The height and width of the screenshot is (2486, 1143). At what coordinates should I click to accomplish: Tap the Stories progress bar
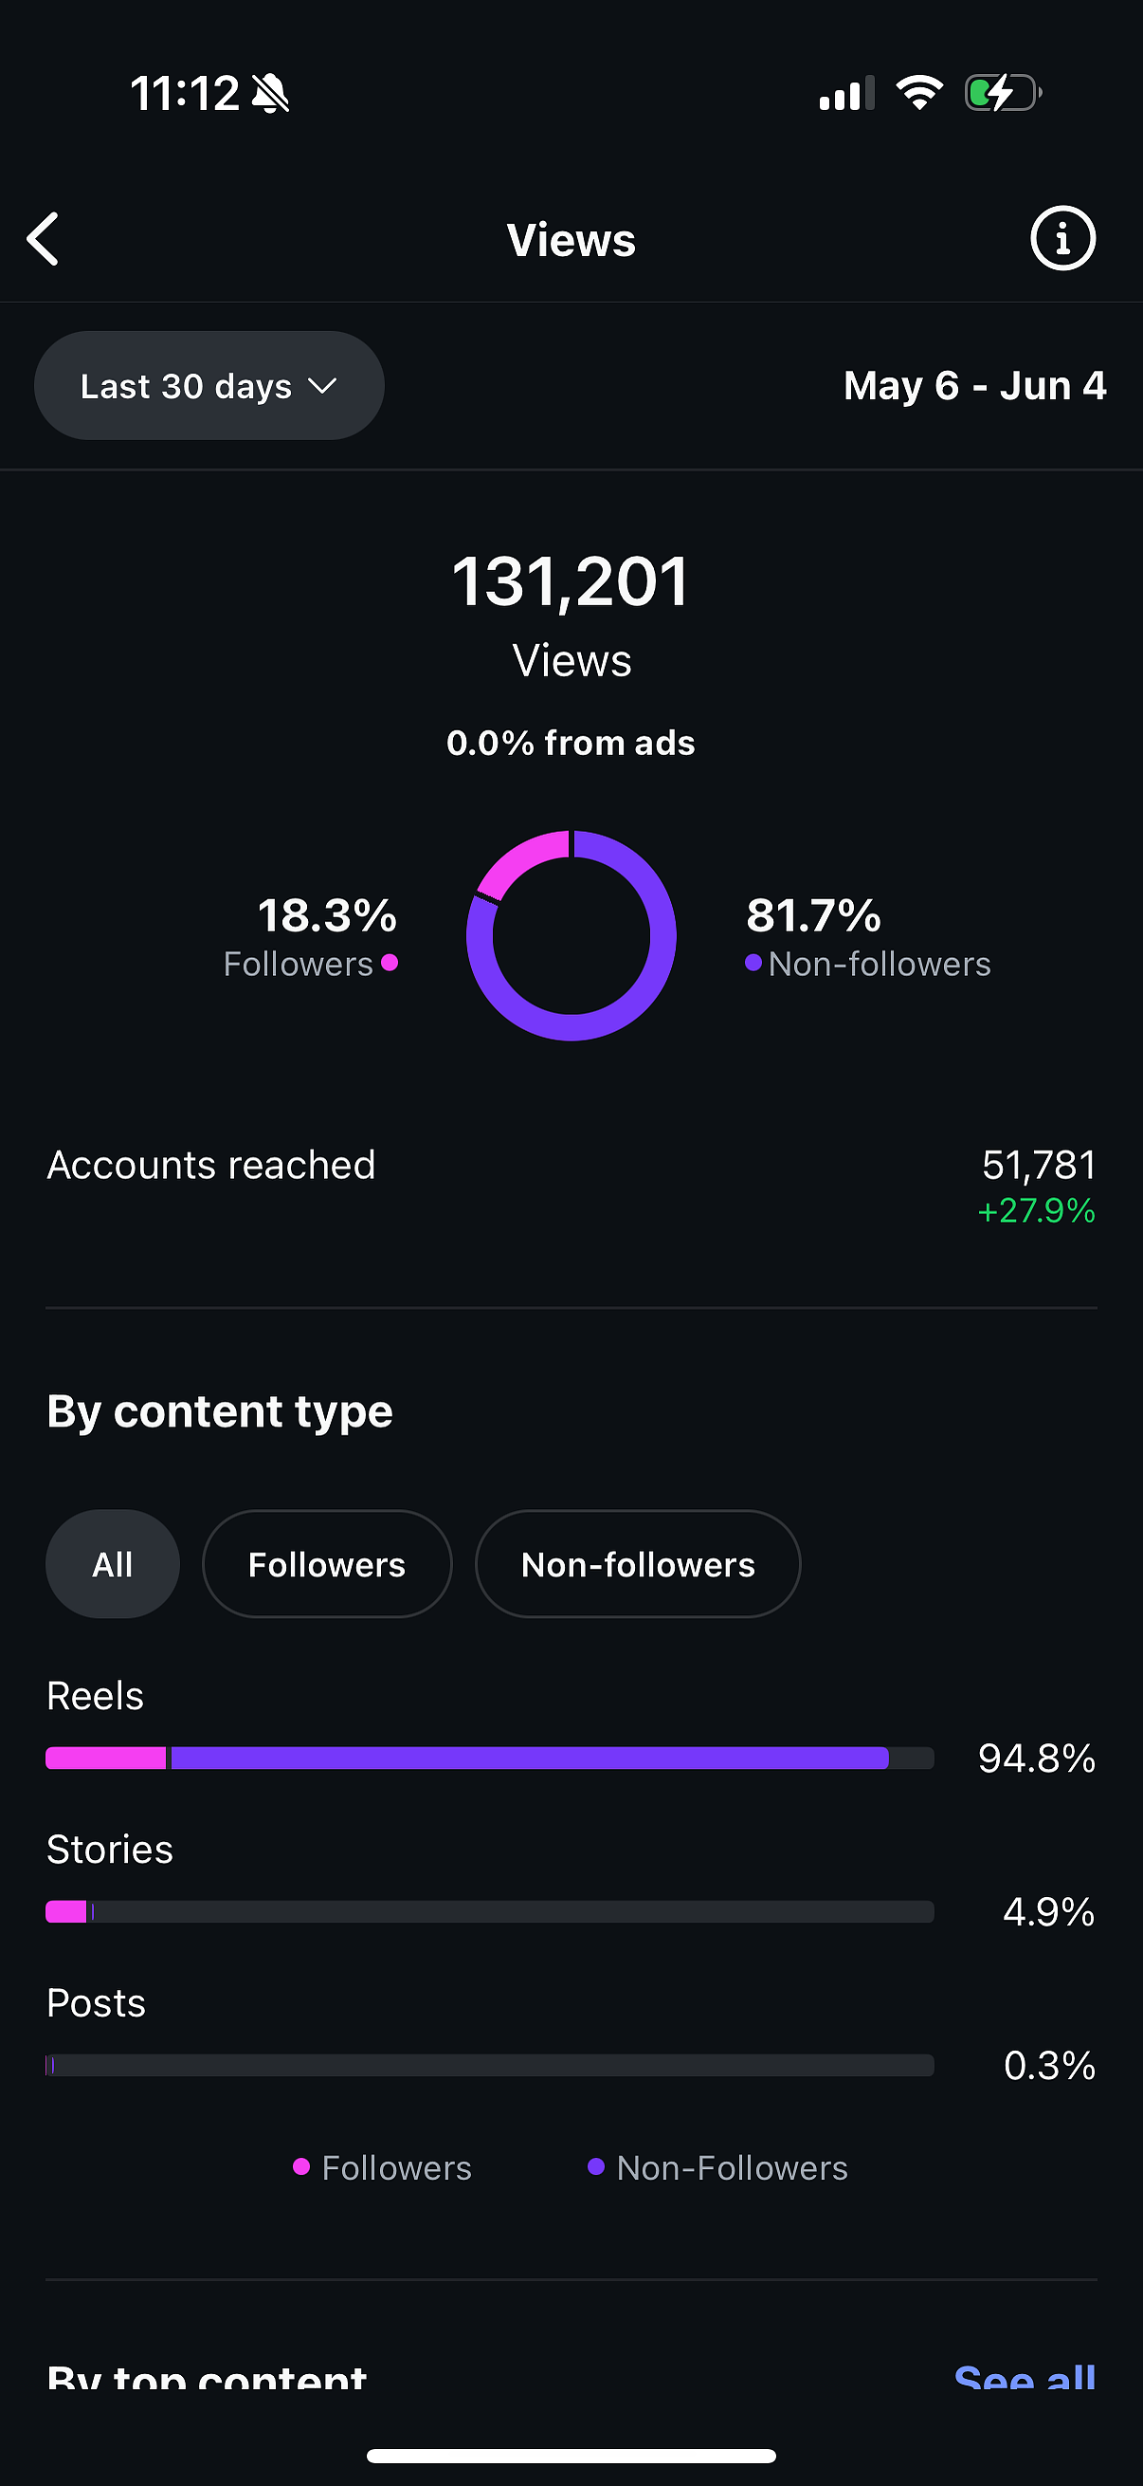tap(490, 1911)
